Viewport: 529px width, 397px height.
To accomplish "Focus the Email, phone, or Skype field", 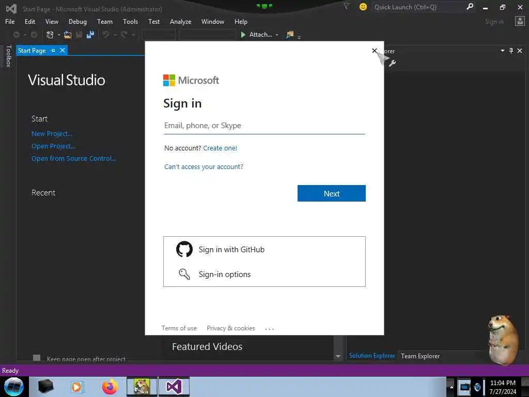I will click(x=264, y=126).
